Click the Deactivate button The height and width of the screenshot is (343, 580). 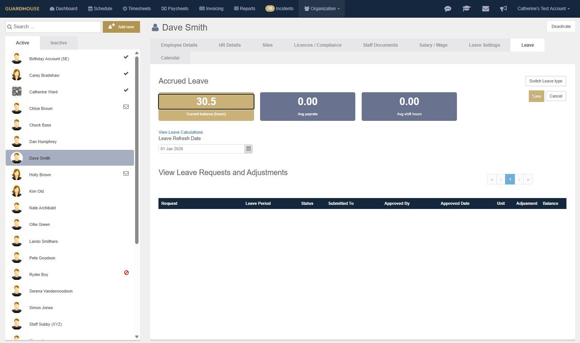click(561, 26)
